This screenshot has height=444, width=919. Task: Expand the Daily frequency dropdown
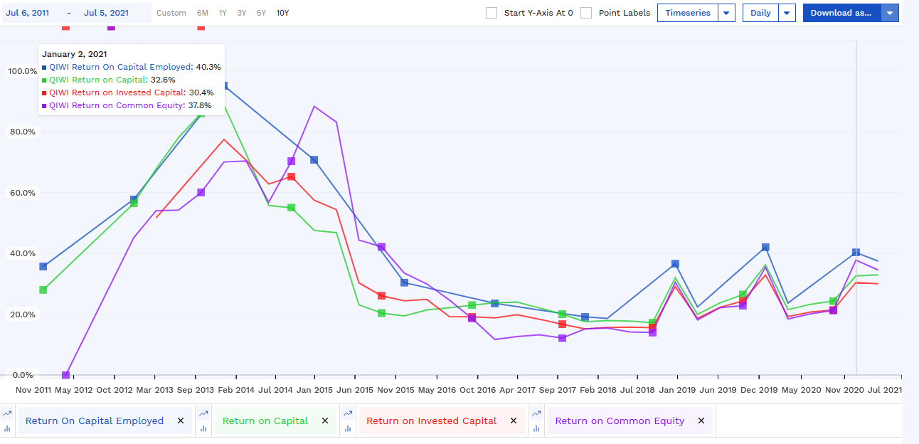(x=787, y=13)
